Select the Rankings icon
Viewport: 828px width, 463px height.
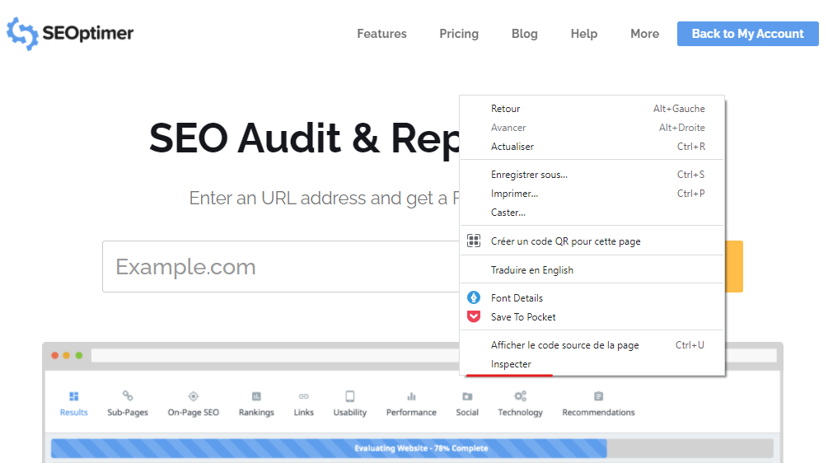[256, 396]
